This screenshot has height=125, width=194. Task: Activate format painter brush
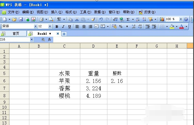[x=93, y=19]
